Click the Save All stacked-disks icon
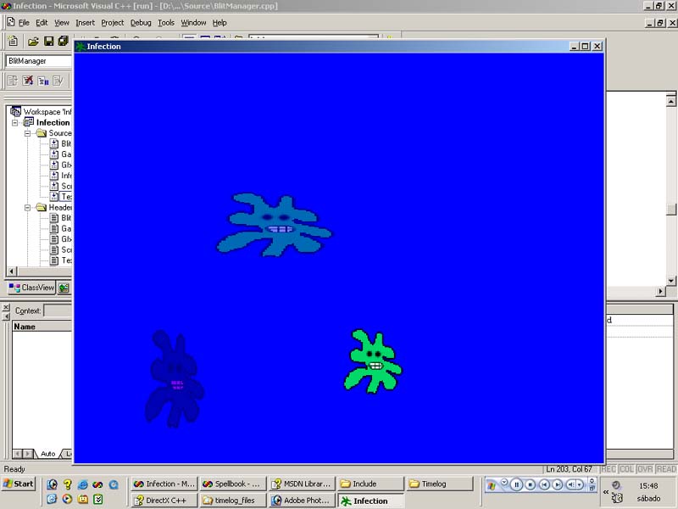 tap(63, 41)
